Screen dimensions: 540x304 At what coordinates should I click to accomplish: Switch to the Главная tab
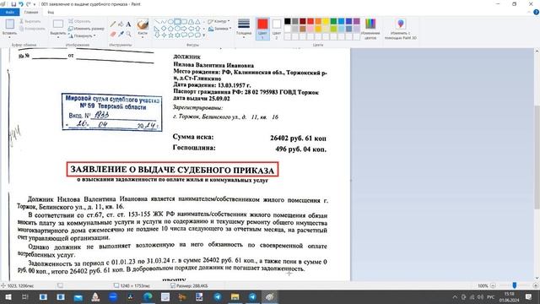click(31, 13)
